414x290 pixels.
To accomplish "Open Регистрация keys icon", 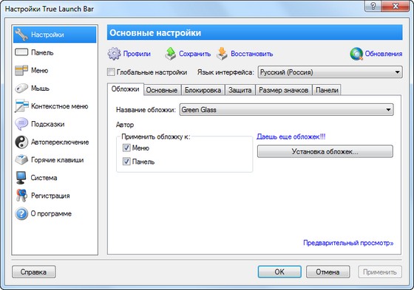I will coord(21,196).
